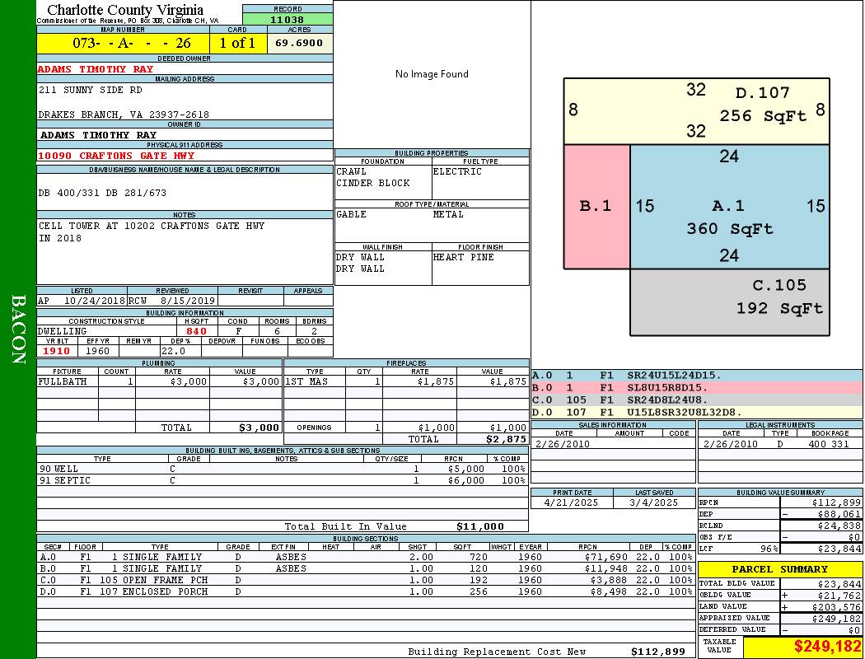Click the pink B.0 sketch legend row

point(696,387)
